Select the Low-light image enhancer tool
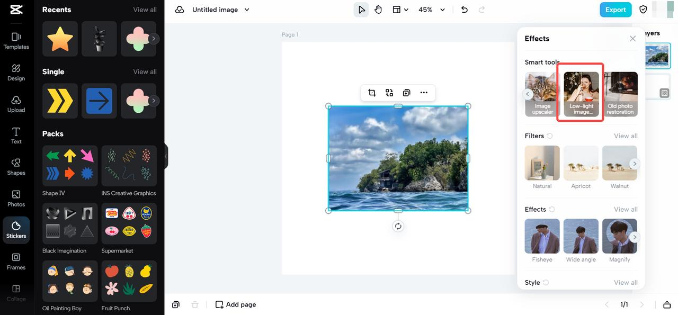The width and height of the screenshot is (678, 315). 581,94
